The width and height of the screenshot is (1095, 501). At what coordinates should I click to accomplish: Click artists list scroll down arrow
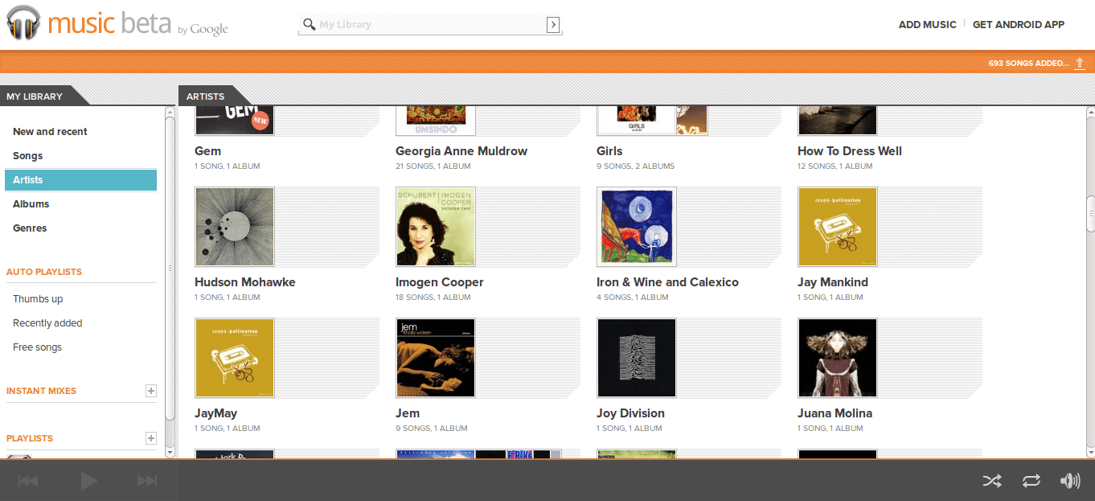pos(1090,452)
